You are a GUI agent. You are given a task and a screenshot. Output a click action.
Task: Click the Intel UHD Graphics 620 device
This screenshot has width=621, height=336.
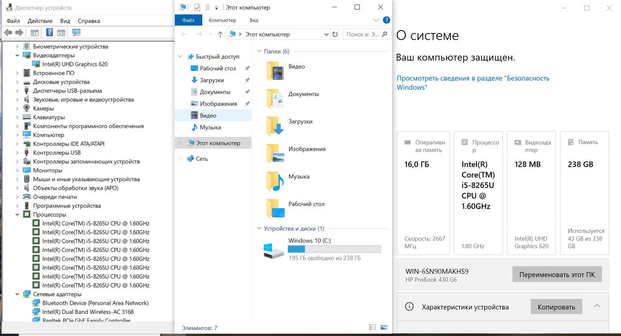point(75,64)
